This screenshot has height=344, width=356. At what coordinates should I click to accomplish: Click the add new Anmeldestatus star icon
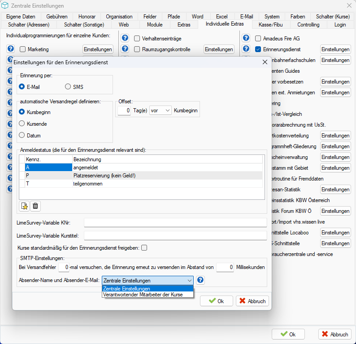coord(24,206)
